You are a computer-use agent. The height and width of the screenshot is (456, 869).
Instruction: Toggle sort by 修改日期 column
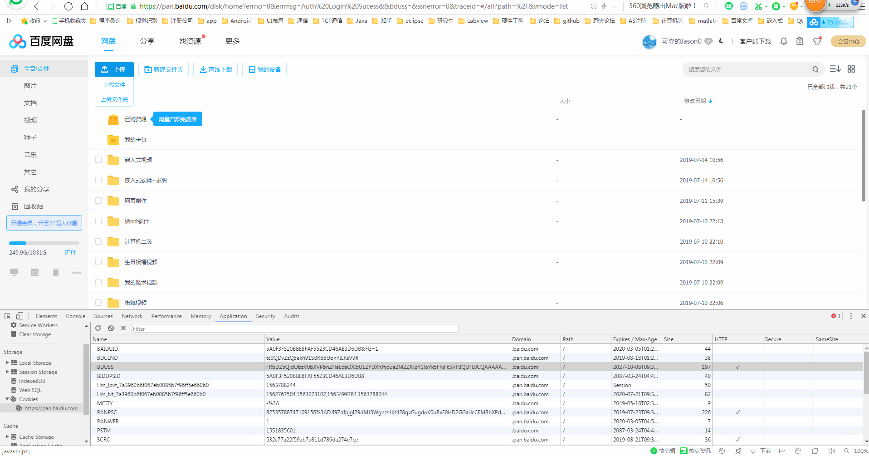tap(698, 101)
